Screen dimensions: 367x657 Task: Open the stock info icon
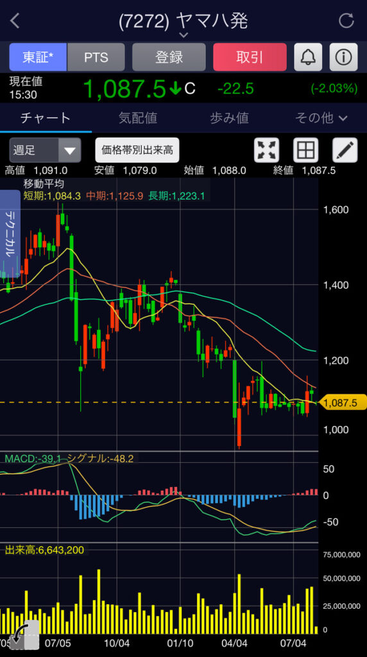(x=343, y=57)
